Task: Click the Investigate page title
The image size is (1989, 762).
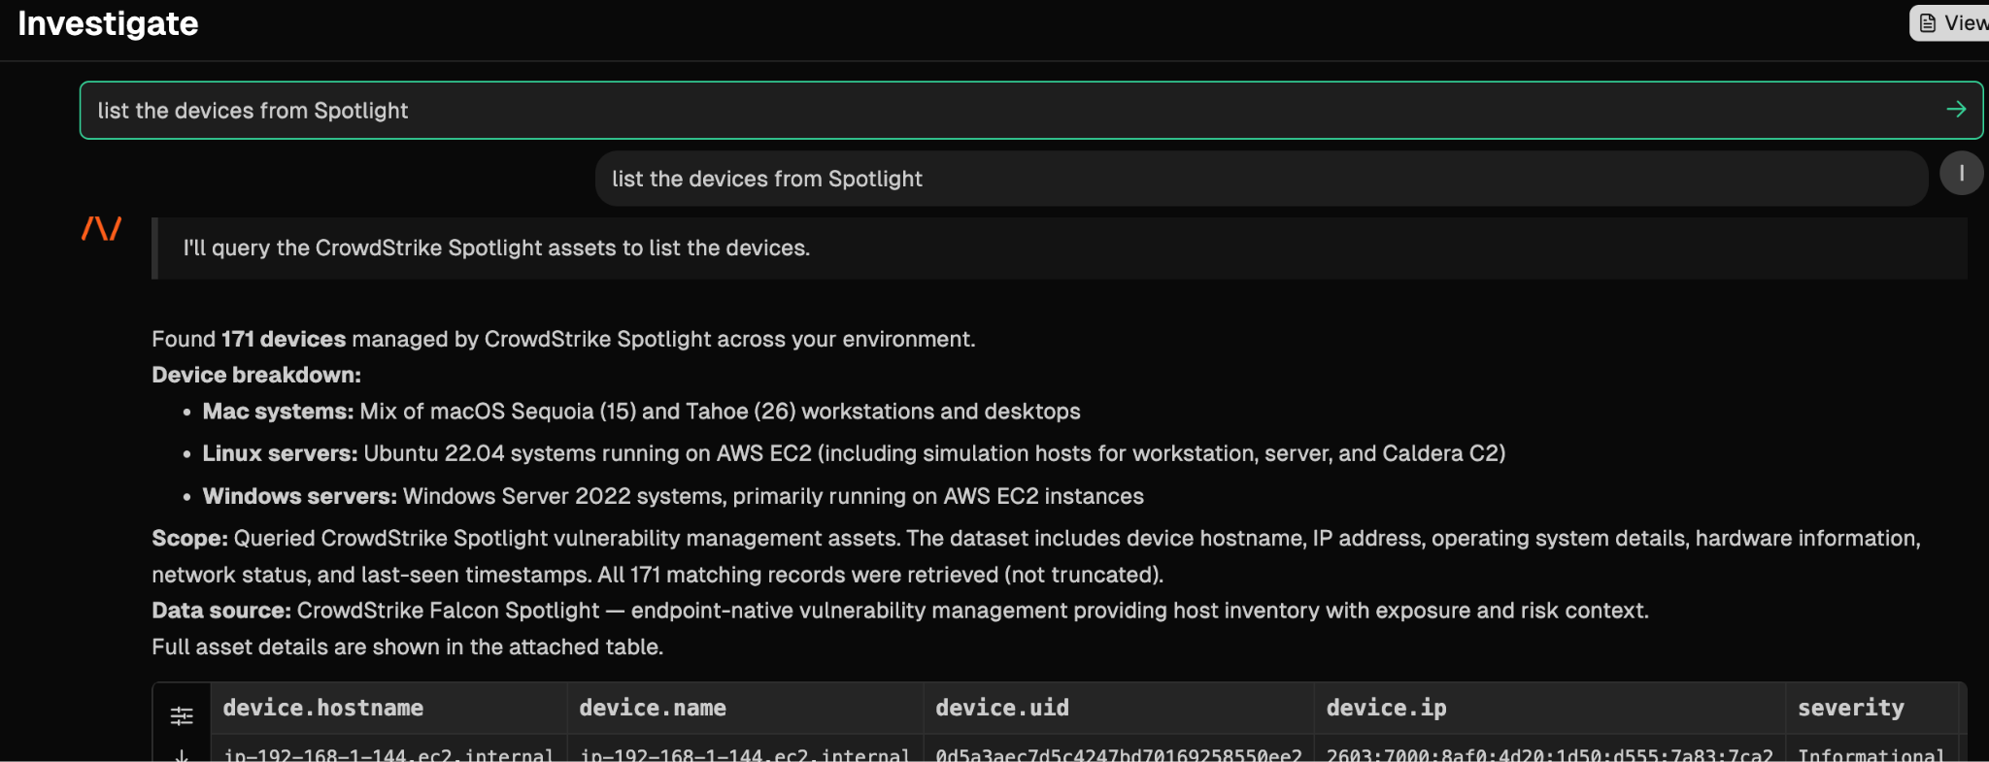Action: pos(108,23)
